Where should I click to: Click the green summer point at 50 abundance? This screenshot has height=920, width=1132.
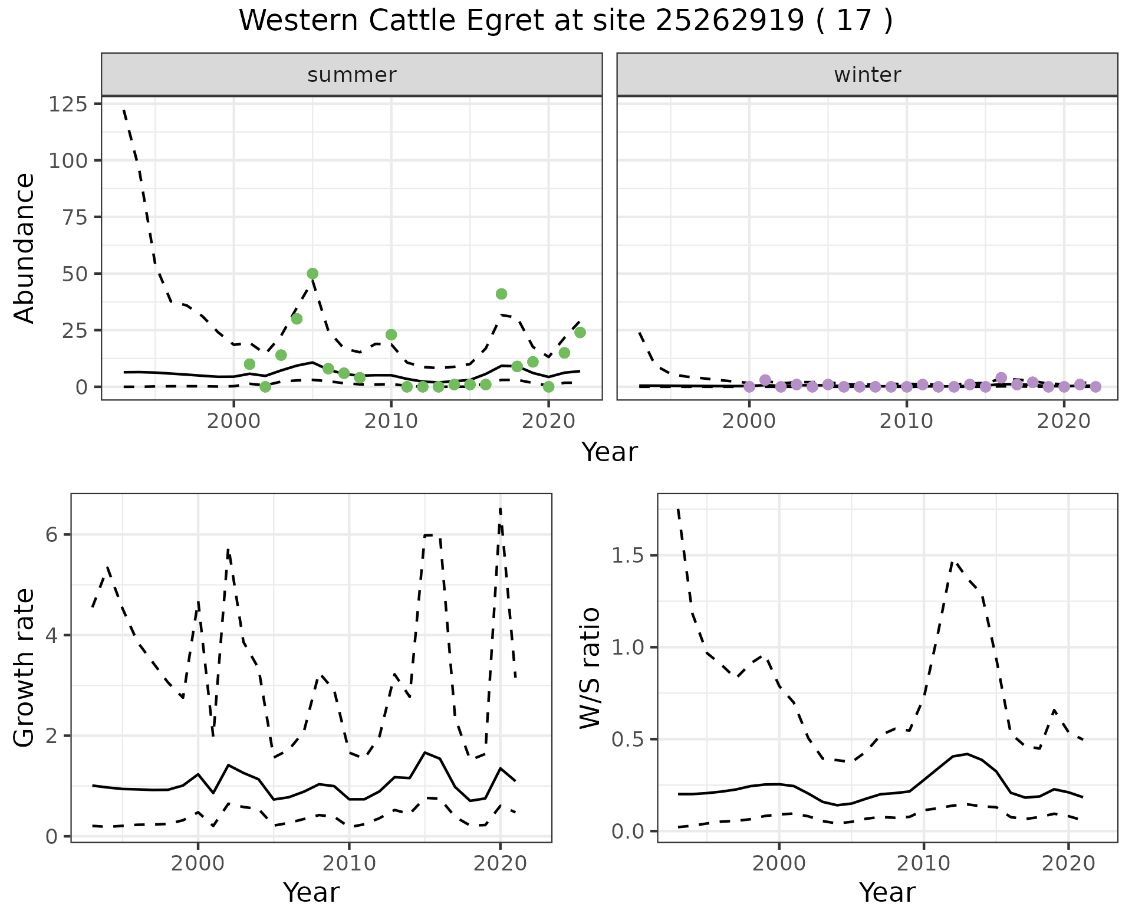(312, 274)
